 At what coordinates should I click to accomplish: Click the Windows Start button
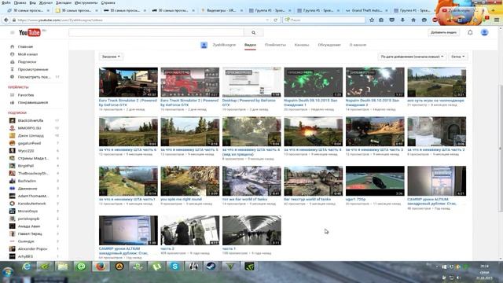(8, 271)
